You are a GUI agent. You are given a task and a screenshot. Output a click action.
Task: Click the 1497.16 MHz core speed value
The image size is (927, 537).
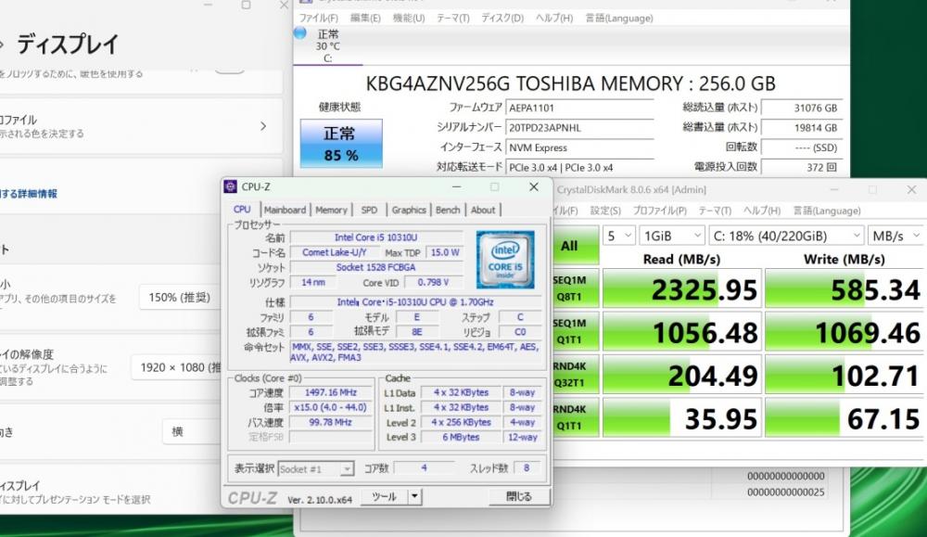point(331,392)
